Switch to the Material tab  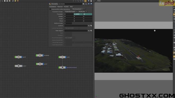point(60,7)
